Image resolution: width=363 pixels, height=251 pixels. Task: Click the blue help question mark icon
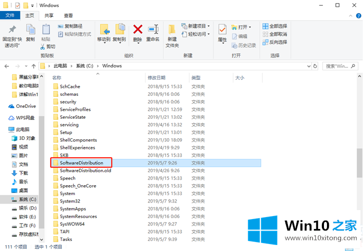(x=358, y=15)
